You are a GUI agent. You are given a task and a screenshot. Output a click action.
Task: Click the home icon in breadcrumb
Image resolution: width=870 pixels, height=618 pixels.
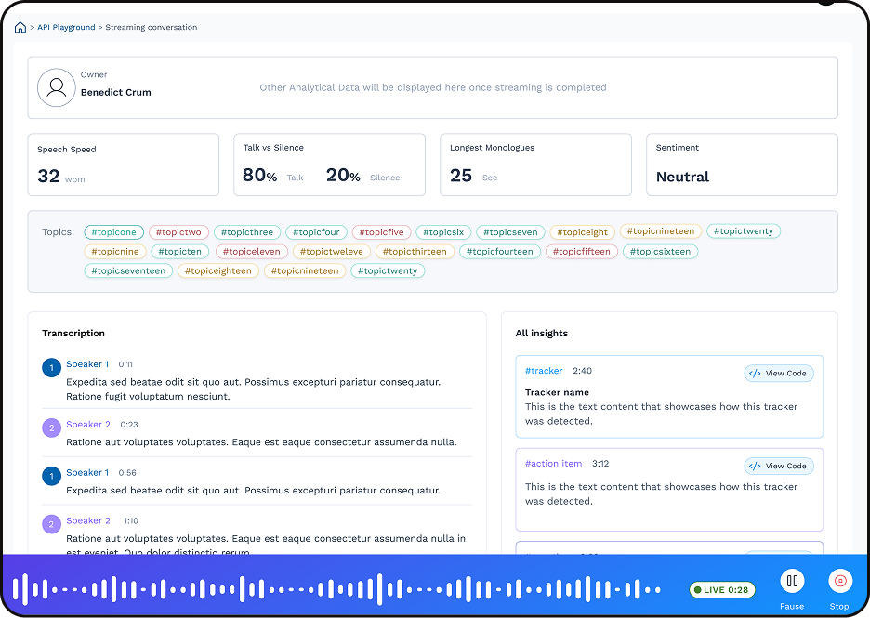tap(20, 28)
